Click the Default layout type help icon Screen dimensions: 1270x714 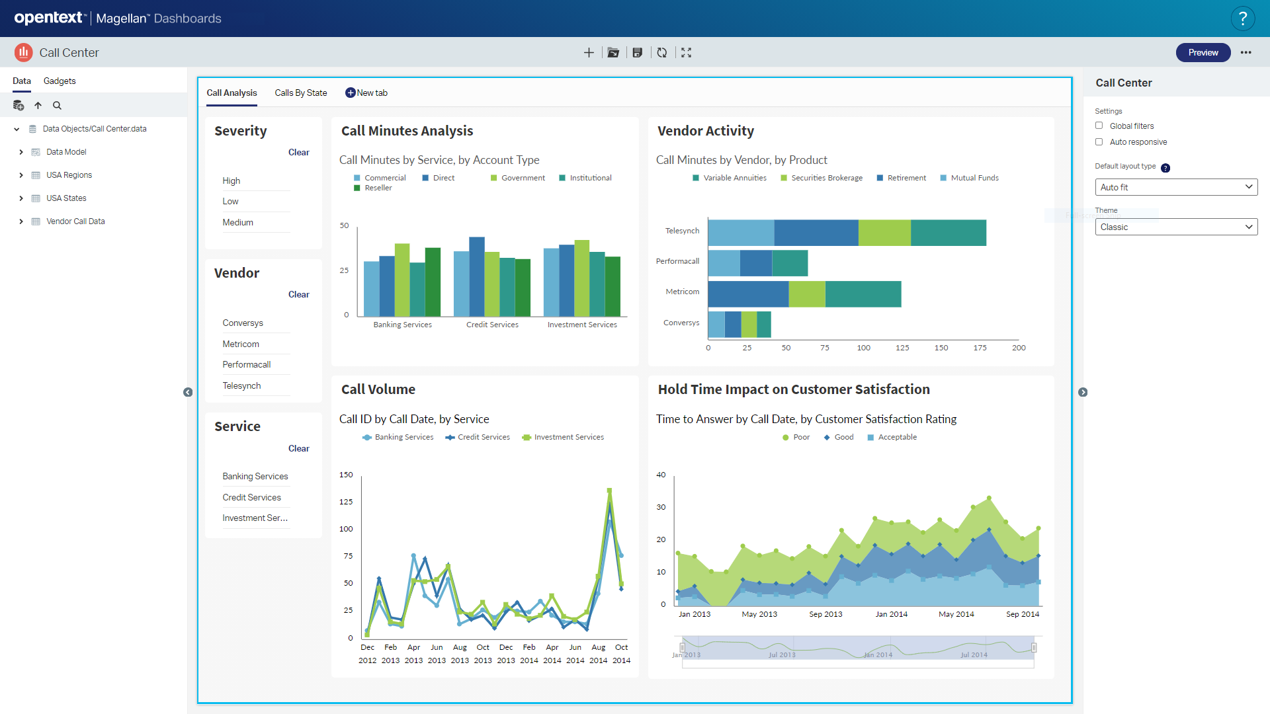[1165, 168]
